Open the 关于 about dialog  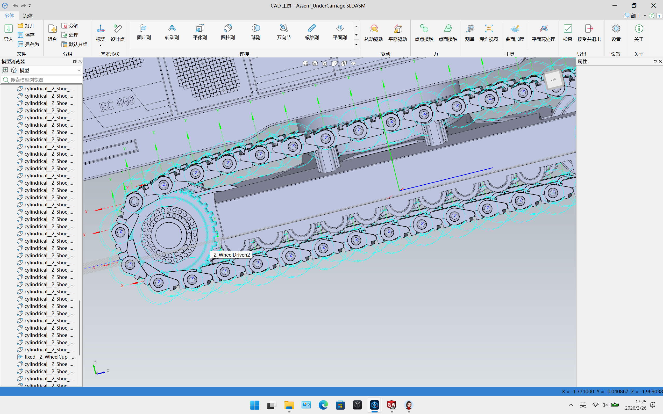pos(639,33)
